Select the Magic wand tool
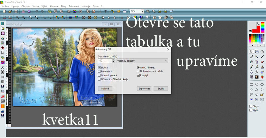The height and width of the screenshot is (138, 266). [257, 57]
